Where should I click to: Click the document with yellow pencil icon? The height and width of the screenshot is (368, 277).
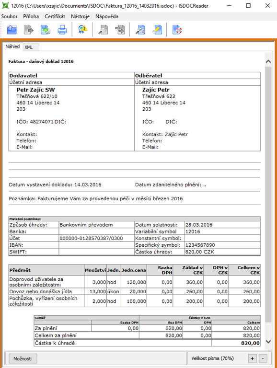click(x=157, y=30)
